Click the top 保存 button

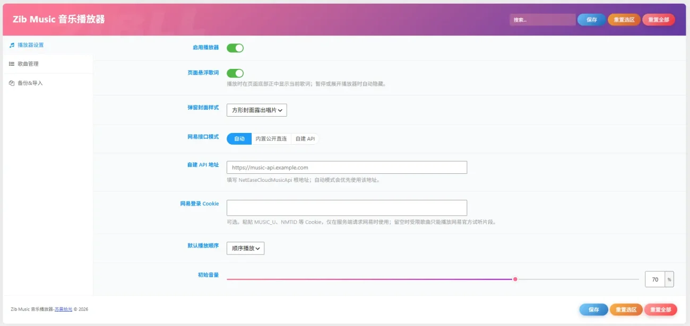coord(591,20)
